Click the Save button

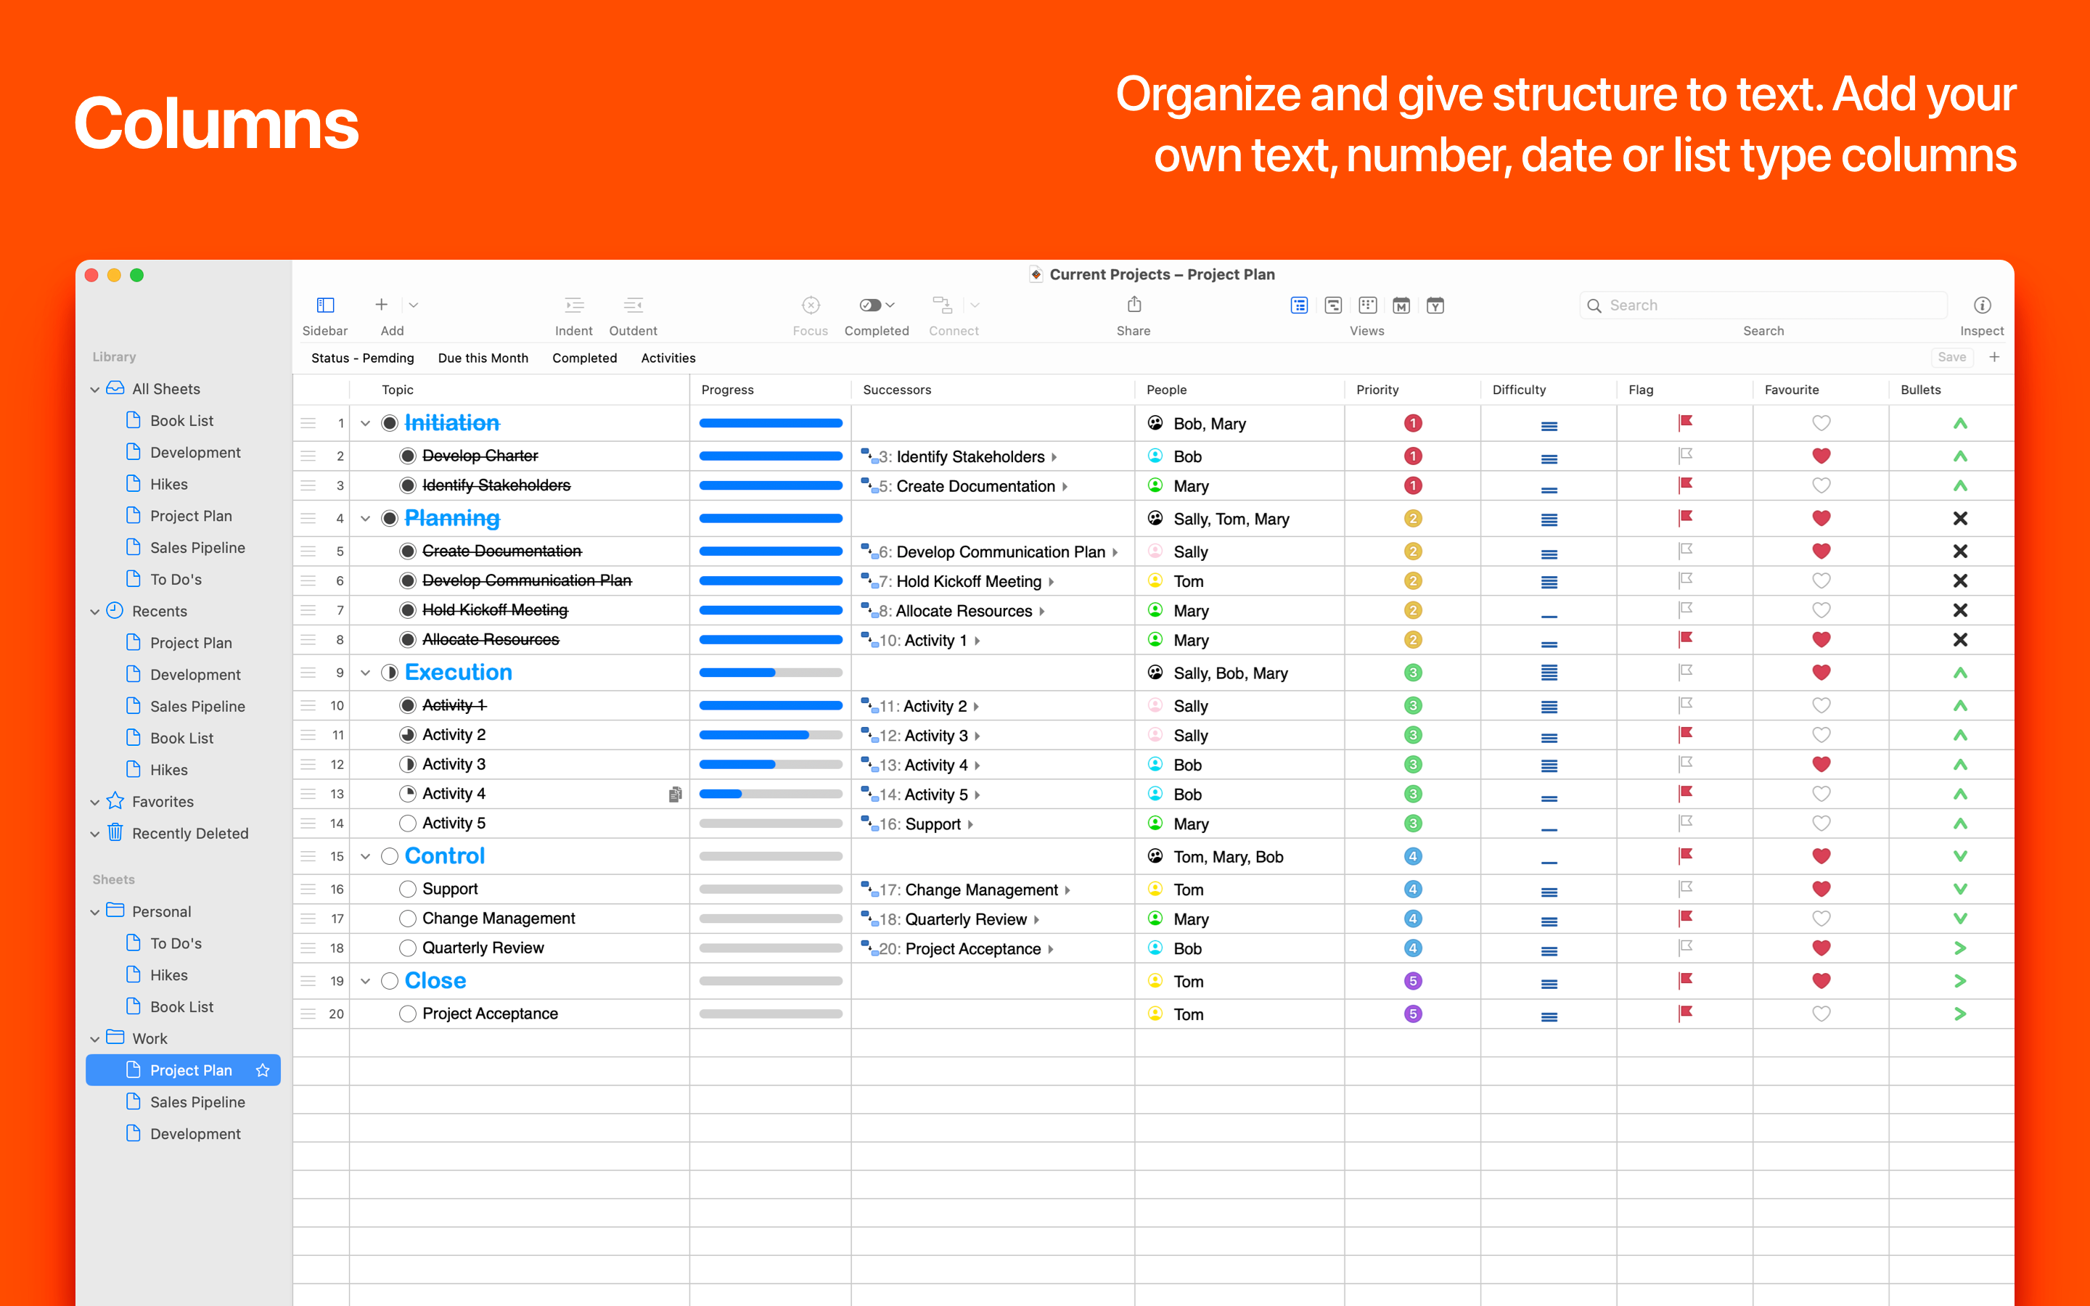(1952, 357)
